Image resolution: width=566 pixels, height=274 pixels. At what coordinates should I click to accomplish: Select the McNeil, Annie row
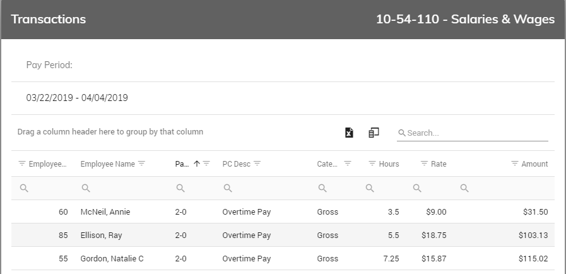click(283, 211)
